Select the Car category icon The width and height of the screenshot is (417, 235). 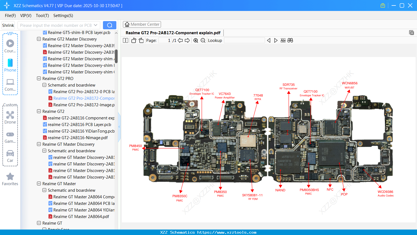click(10, 156)
